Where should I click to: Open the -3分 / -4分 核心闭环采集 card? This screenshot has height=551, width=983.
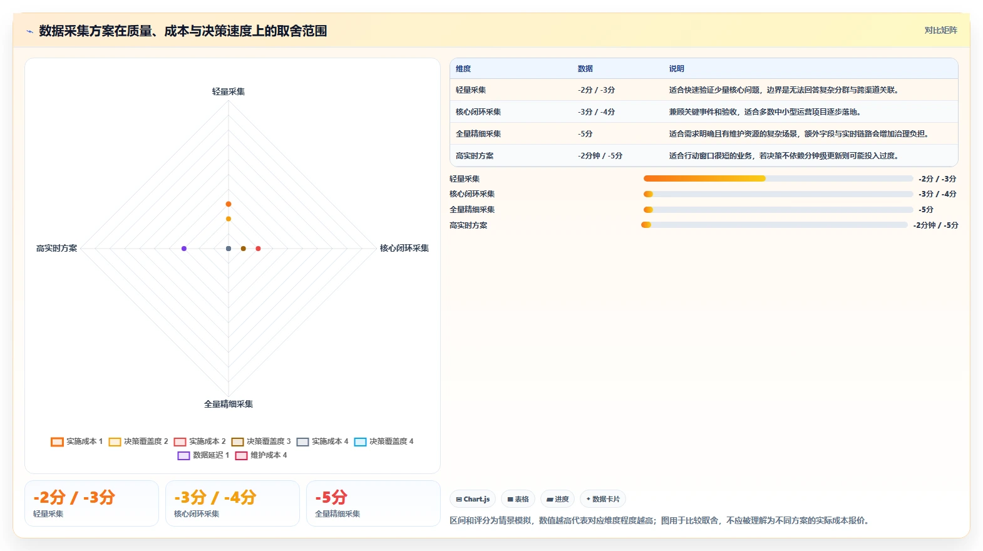(x=232, y=503)
